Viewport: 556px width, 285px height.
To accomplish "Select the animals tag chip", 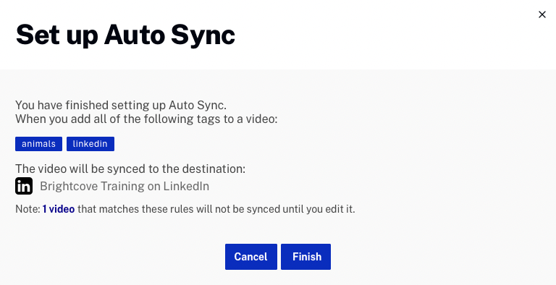I will pyautogui.click(x=38, y=144).
